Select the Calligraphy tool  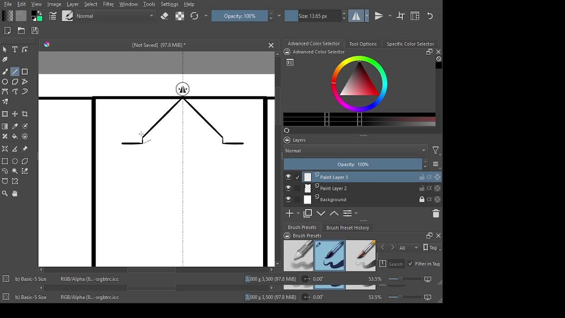(5, 59)
